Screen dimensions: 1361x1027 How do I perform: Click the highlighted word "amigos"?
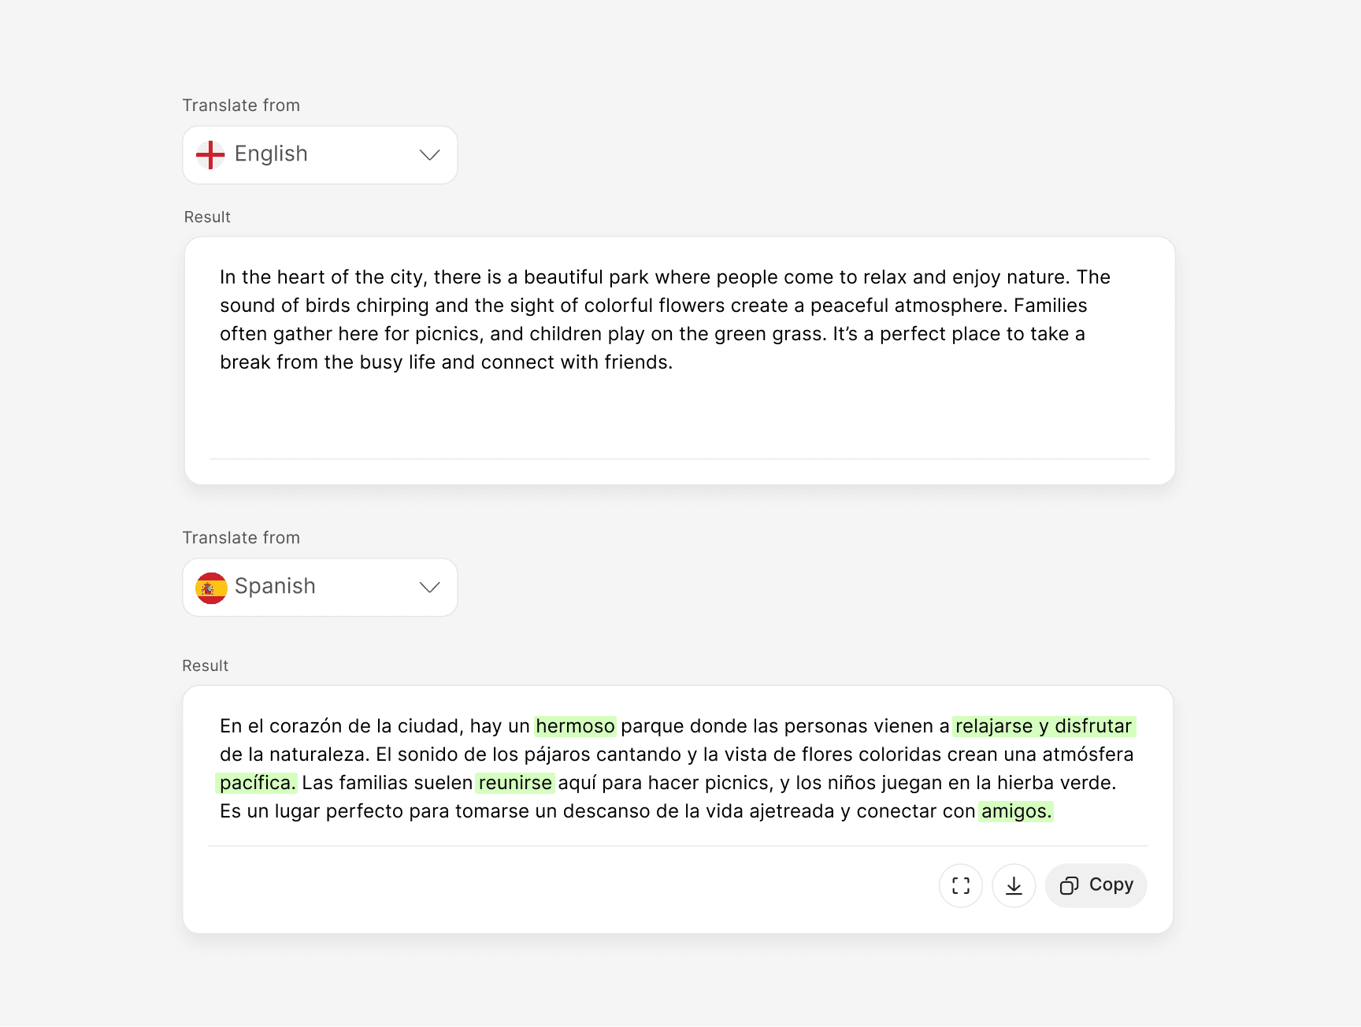click(1015, 811)
